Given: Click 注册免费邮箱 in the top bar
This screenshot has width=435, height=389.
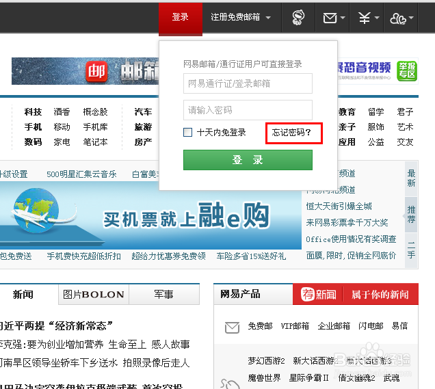Looking at the screenshot, I should 235,17.
